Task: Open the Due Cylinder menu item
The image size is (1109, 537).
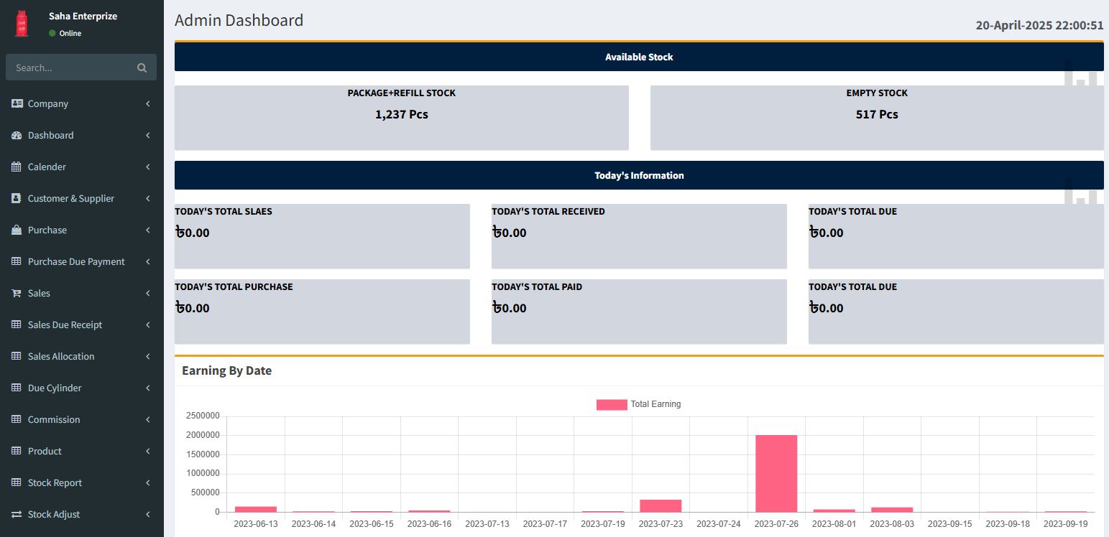Action: (82, 388)
